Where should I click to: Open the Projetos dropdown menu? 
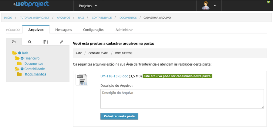88,6
